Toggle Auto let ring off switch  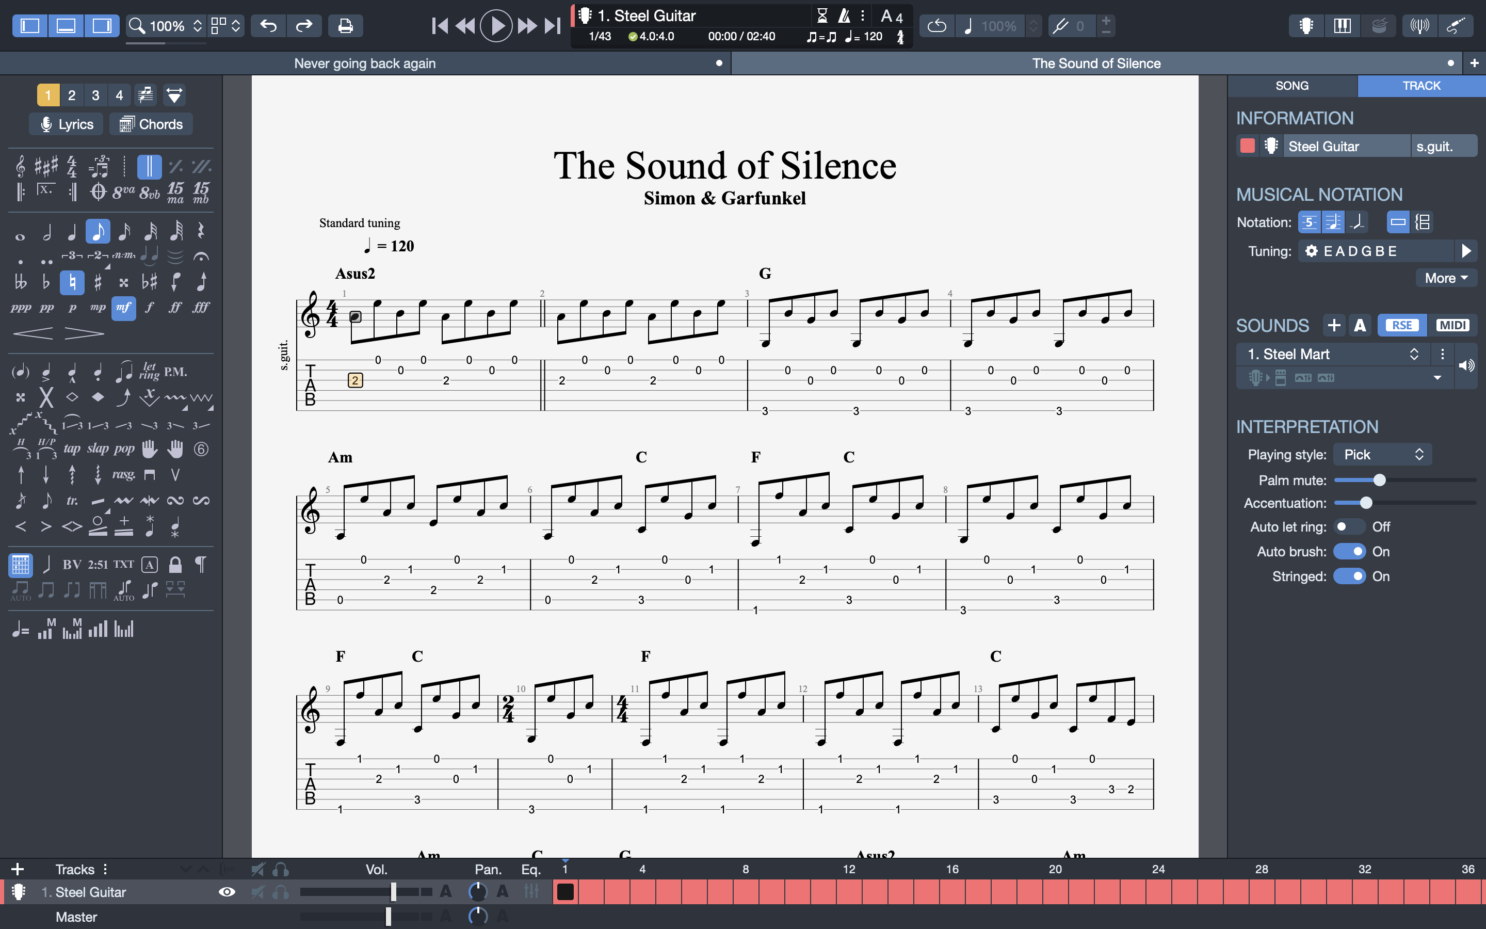(x=1347, y=526)
